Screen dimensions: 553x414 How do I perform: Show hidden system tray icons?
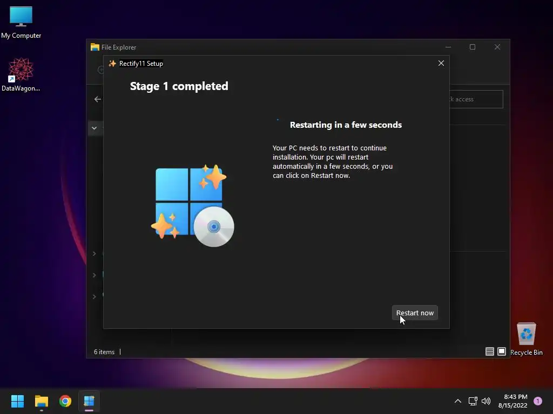tap(458, 401)
